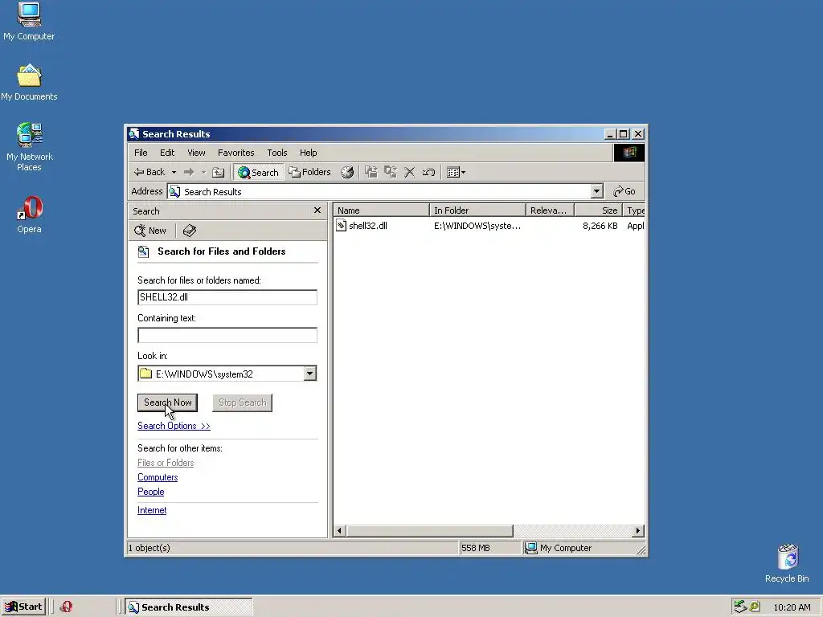
Task: Expand Search Options link
Action: click(x=174, y=426)
